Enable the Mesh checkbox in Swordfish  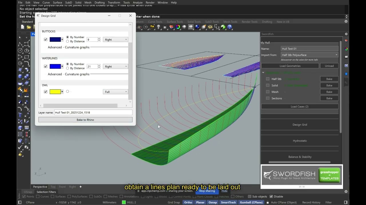tap(268, 92)
